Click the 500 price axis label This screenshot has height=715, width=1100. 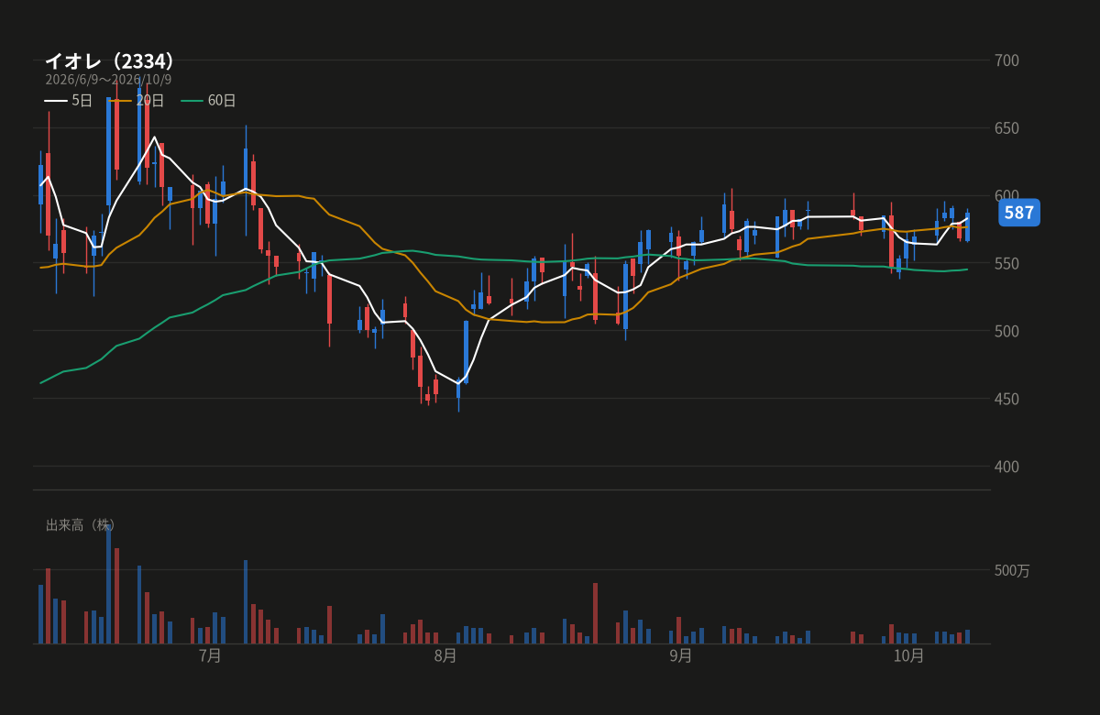click(x=1006, y=331)
